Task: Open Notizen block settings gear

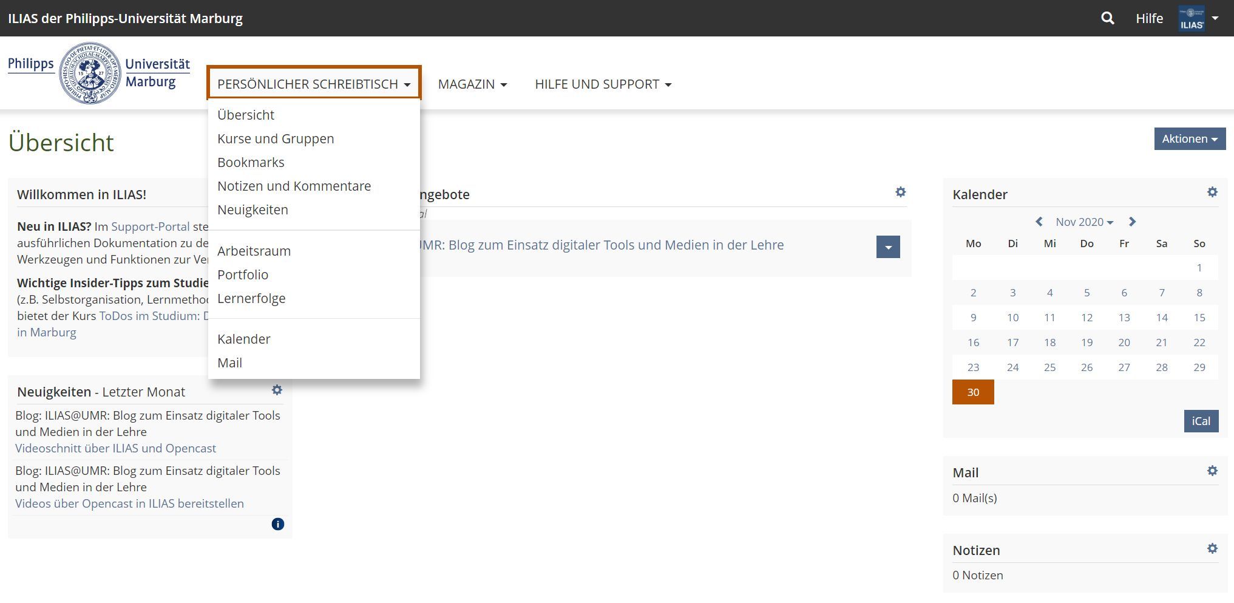Action: (x=1212, y=548)
